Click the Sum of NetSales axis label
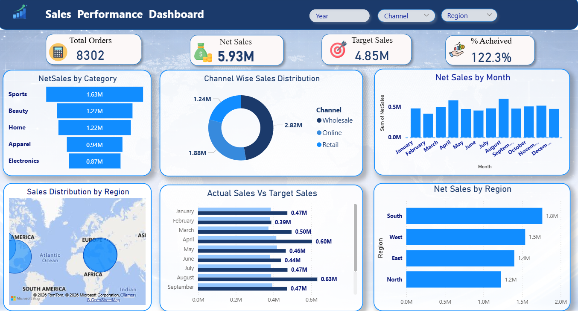This screenshot has width=578, height=311. [x=382, y=113]
